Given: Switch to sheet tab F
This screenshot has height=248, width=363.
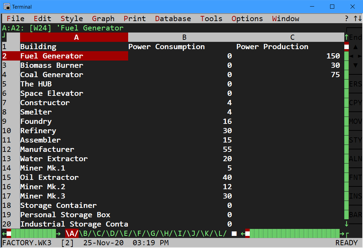Looking at the screenshot, I should pyautogui.click(x=139, y=233).
